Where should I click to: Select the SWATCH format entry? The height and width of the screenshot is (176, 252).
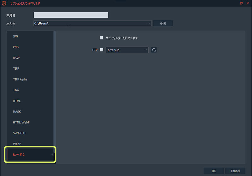[x=19, y=133]
